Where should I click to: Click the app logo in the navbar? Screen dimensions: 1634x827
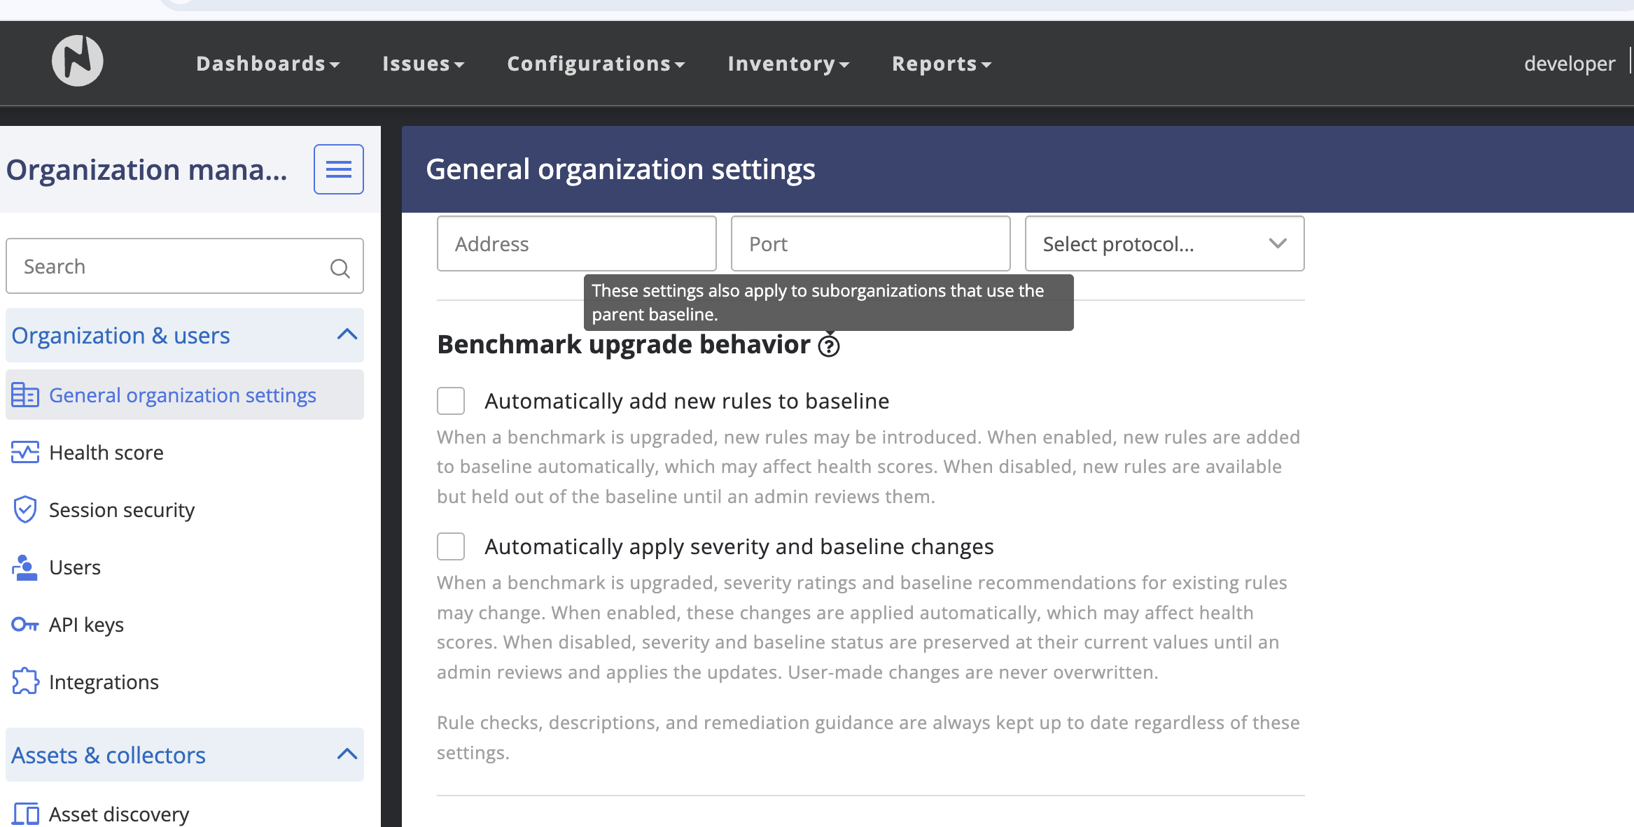78,62
